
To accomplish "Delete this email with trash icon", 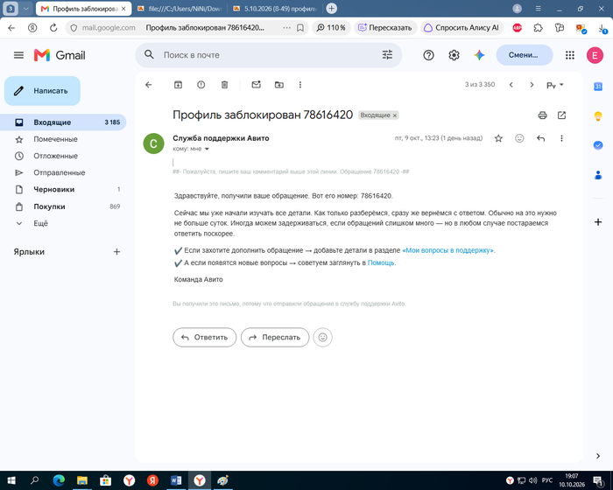I will pyautogui.click(x=224, y=84).
